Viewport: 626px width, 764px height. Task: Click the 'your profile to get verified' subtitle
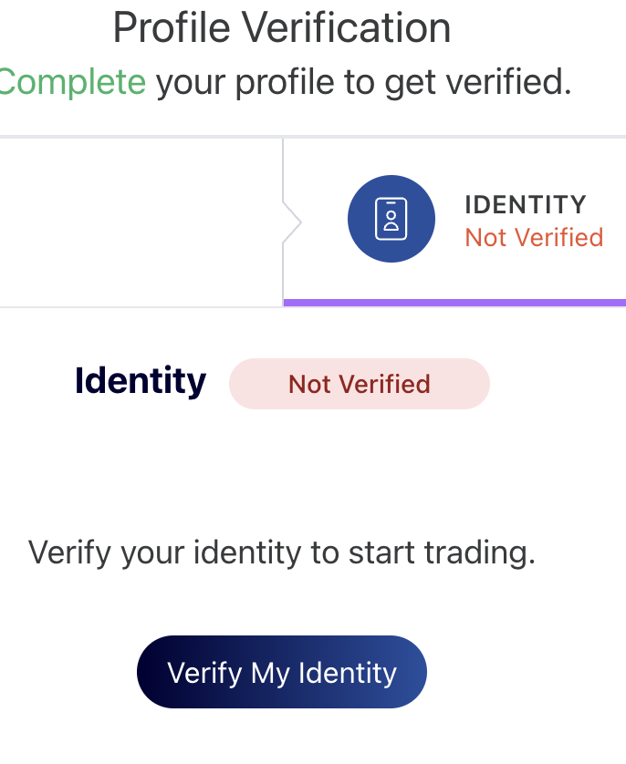click(x=363, y=82)
